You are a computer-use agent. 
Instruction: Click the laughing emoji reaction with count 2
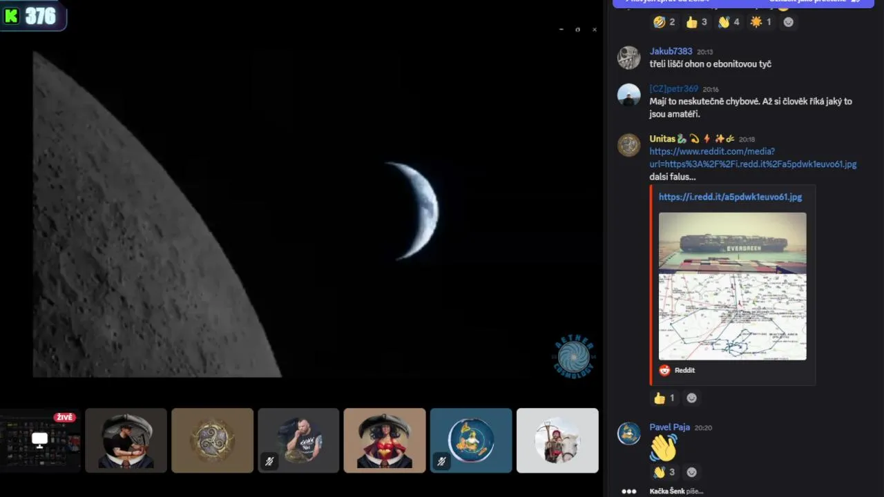[664, 22]
